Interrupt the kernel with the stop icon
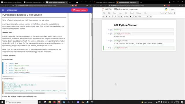Screen dimensions: 185x104 coord(130,16)
